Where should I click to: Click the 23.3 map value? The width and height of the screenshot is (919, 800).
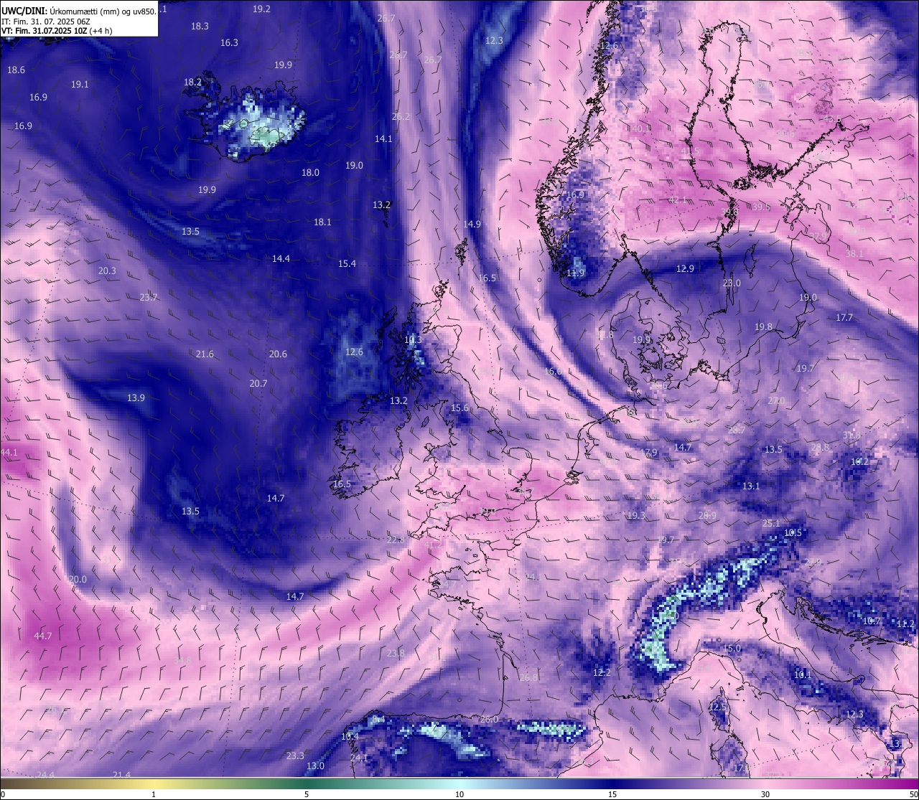click(x=295, y=756)
